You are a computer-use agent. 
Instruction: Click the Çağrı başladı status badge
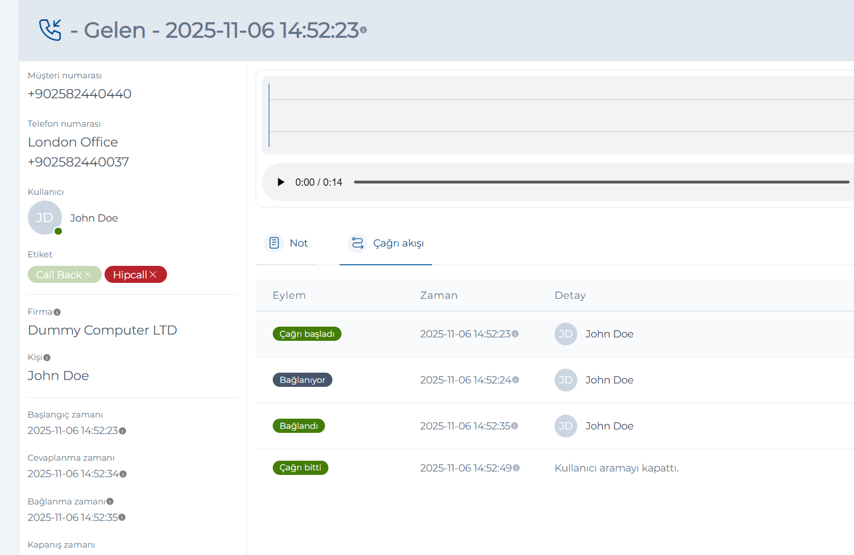[x=307, y=334]
